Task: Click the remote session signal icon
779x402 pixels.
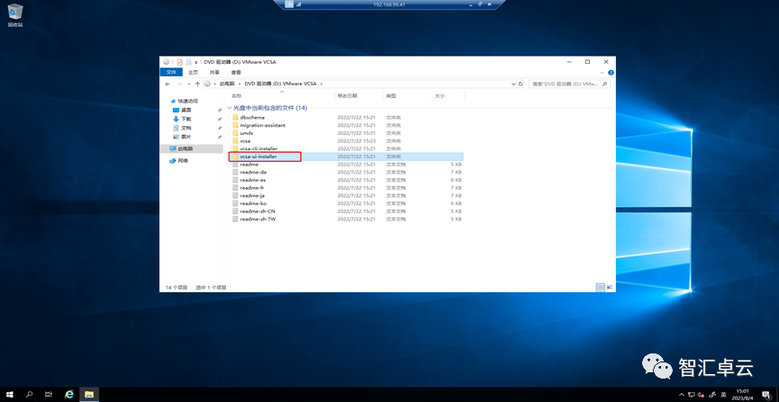Action: 299,4
